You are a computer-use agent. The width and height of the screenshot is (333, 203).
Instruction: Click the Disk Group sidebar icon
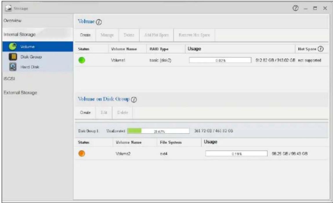[13, 57]
